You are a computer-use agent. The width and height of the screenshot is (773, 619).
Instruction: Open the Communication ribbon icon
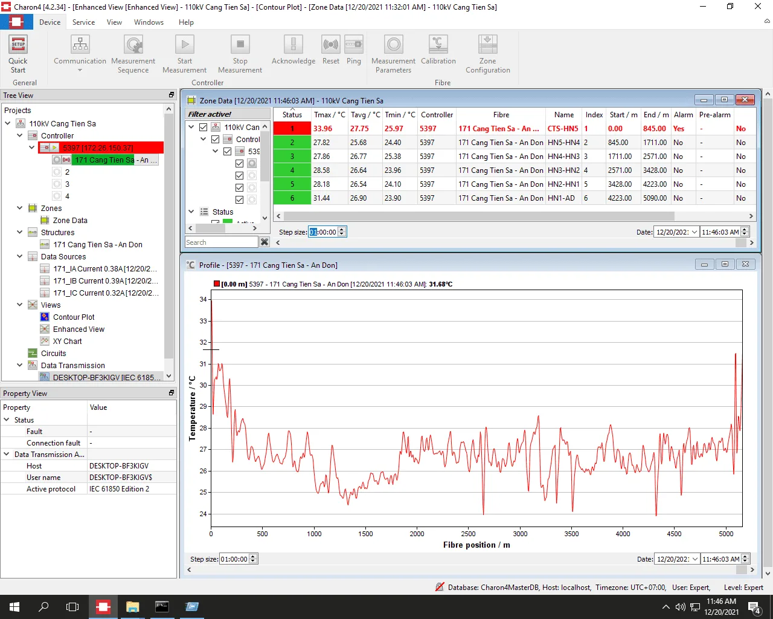tap(80, 54)
